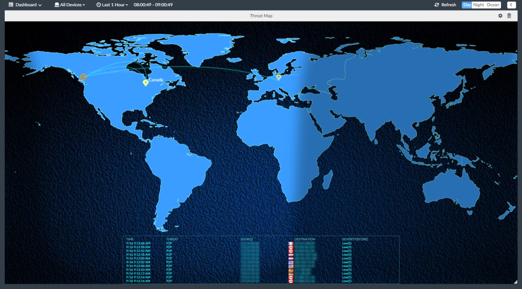Click the SEVERITY(SCORE) column header

[355, 239]
